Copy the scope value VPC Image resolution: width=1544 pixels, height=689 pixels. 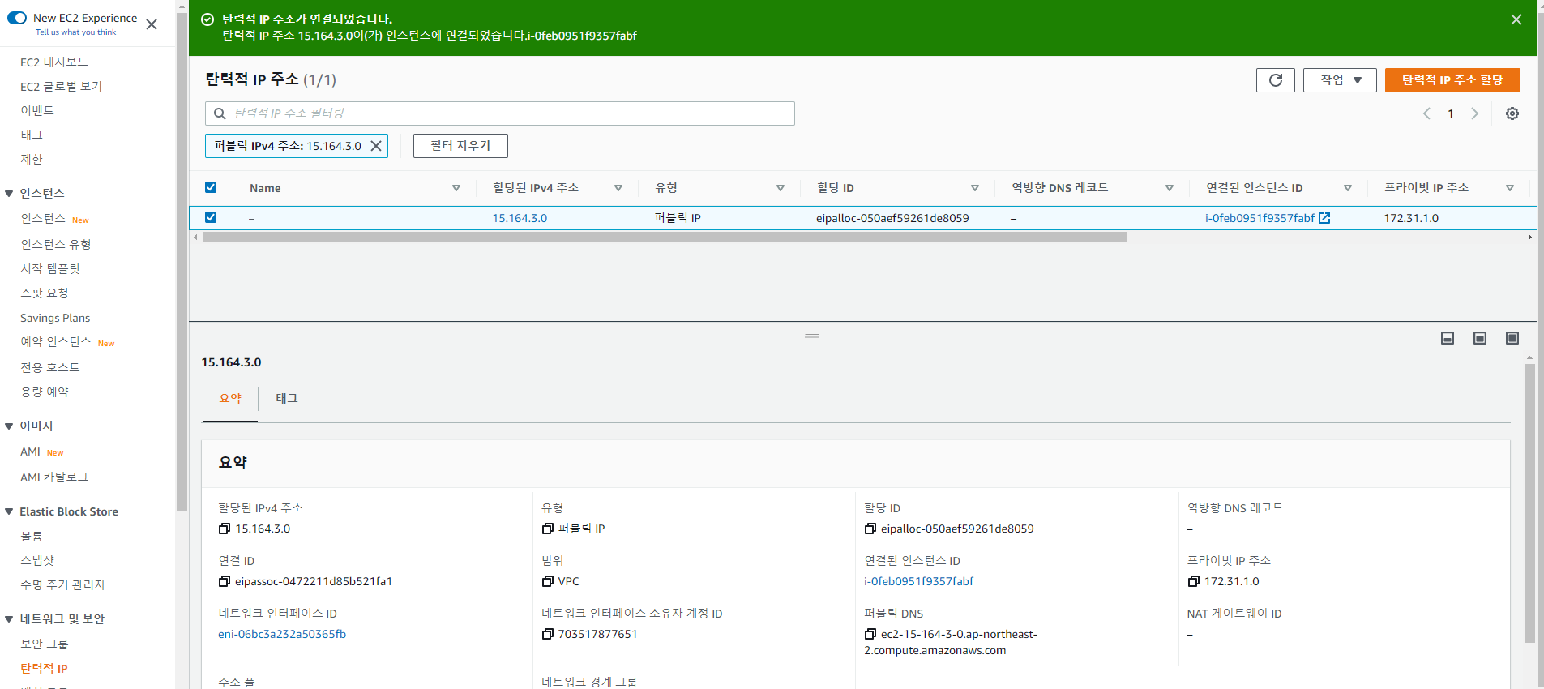[x=548, y=581]
